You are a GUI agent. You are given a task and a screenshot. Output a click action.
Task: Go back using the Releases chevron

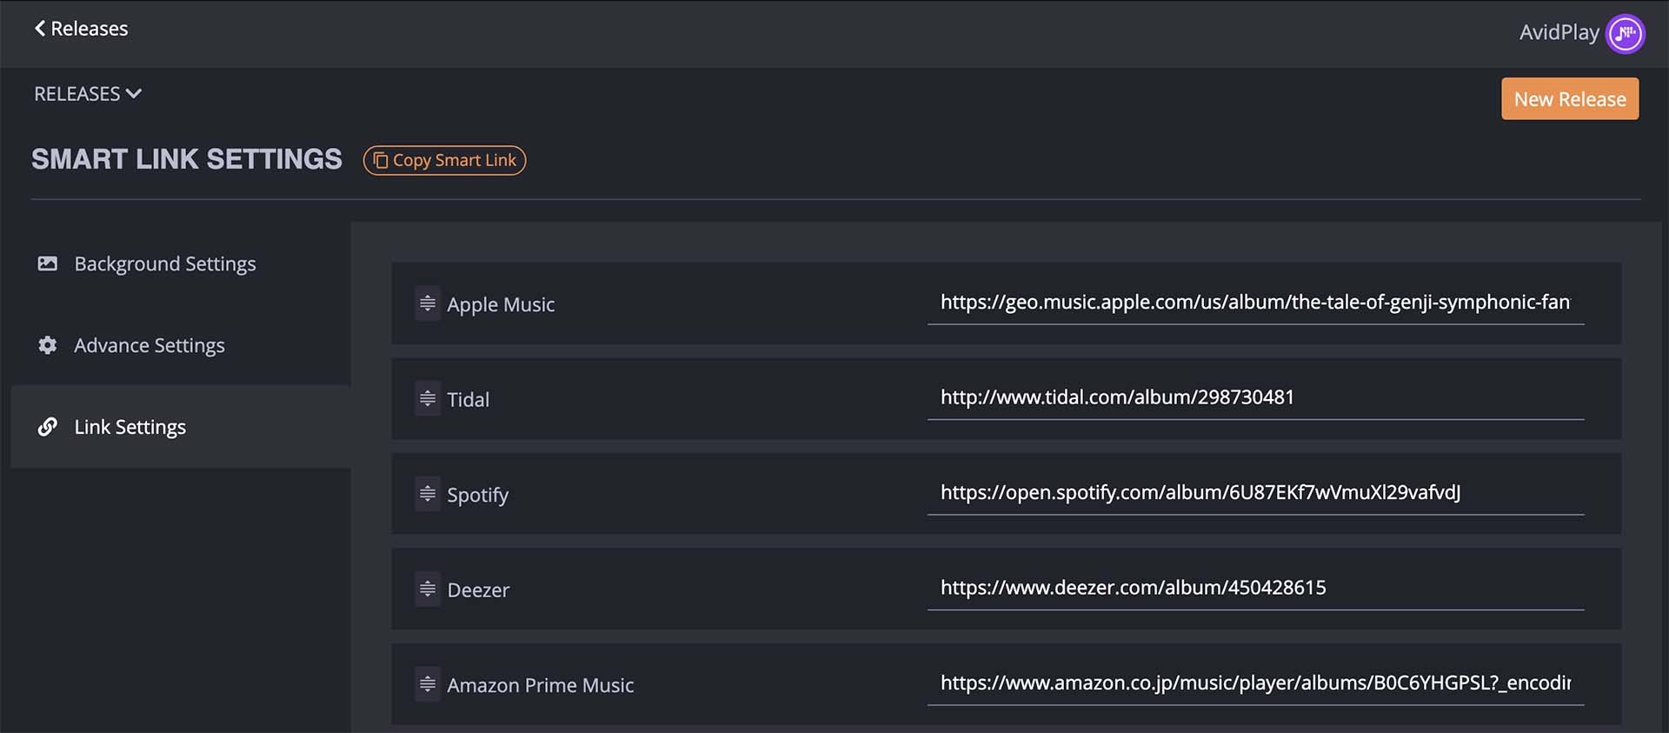(40, 29)
